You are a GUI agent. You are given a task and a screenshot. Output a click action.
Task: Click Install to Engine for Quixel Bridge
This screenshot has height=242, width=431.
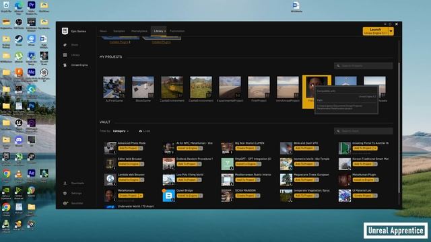187,196
